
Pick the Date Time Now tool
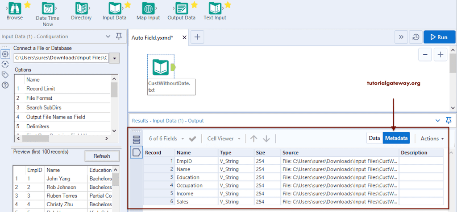tap(48, 8)
